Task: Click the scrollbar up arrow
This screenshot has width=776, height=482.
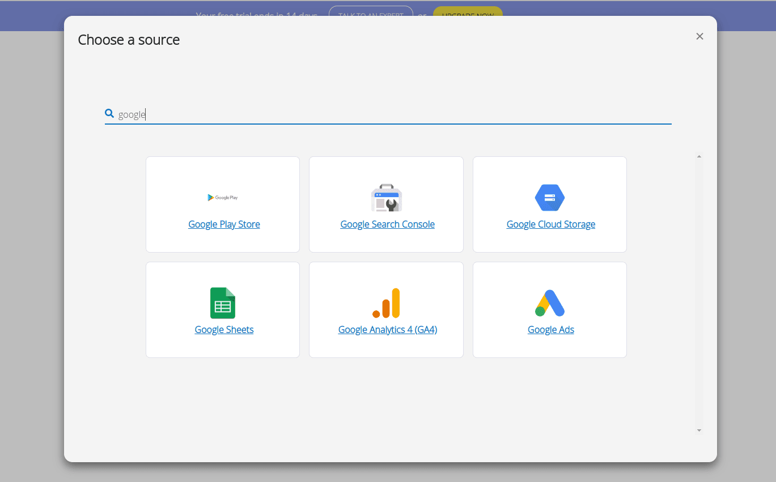Action: pyautogui.click(x=699, y=156)
